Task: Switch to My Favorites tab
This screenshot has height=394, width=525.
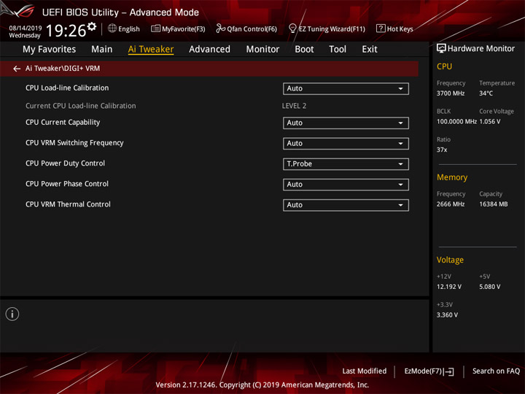Action: [x=50, y=50]
